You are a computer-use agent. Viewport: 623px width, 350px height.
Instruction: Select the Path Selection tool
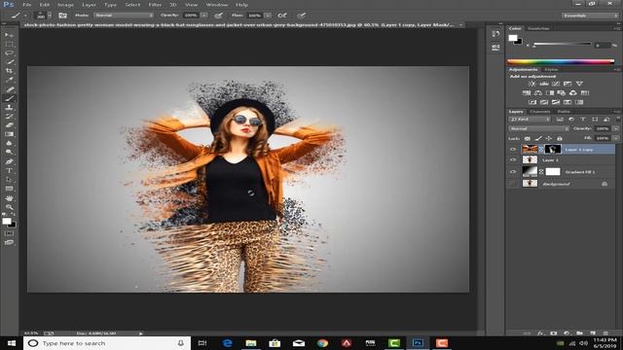[9, 180]
